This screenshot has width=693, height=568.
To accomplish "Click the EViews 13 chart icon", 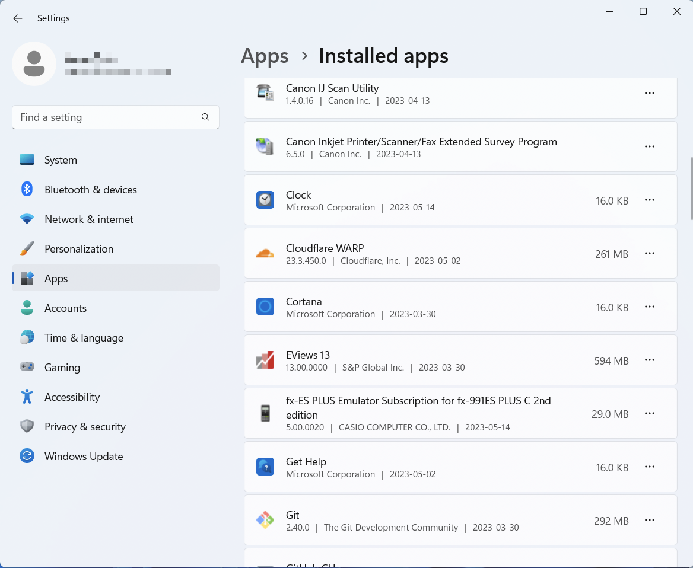I will (x=265, y=360).
